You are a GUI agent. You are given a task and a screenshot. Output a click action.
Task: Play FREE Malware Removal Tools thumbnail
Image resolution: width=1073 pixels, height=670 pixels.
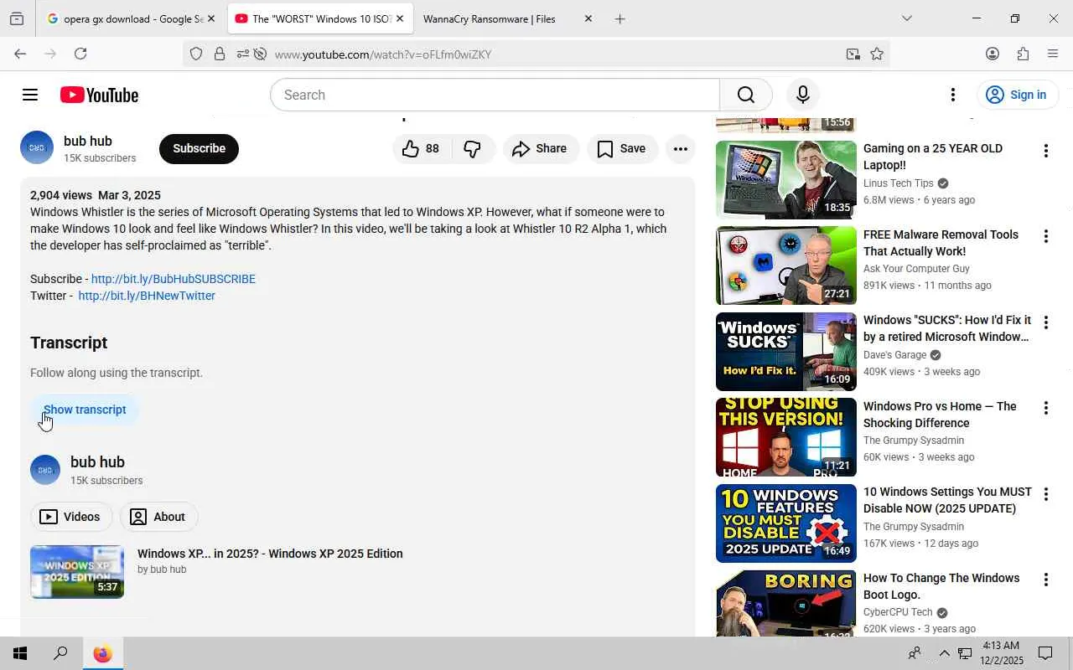coord(786,265)
